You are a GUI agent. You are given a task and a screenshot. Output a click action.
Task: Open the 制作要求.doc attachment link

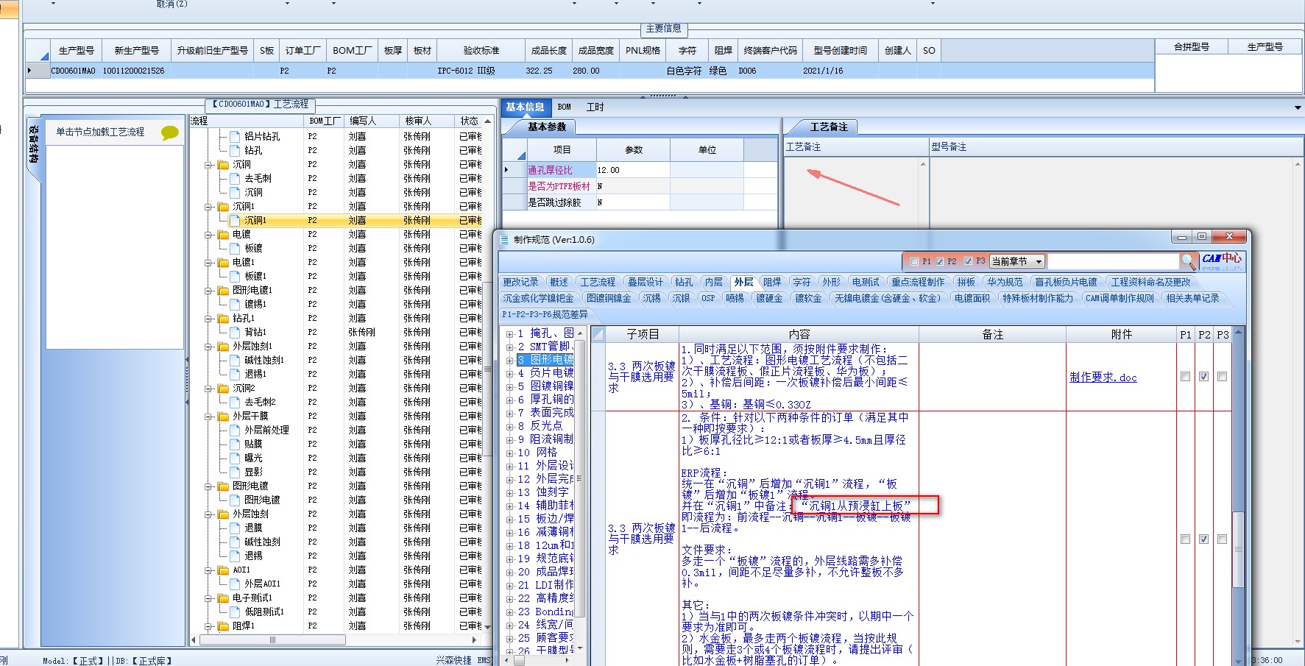(1103, 377)
